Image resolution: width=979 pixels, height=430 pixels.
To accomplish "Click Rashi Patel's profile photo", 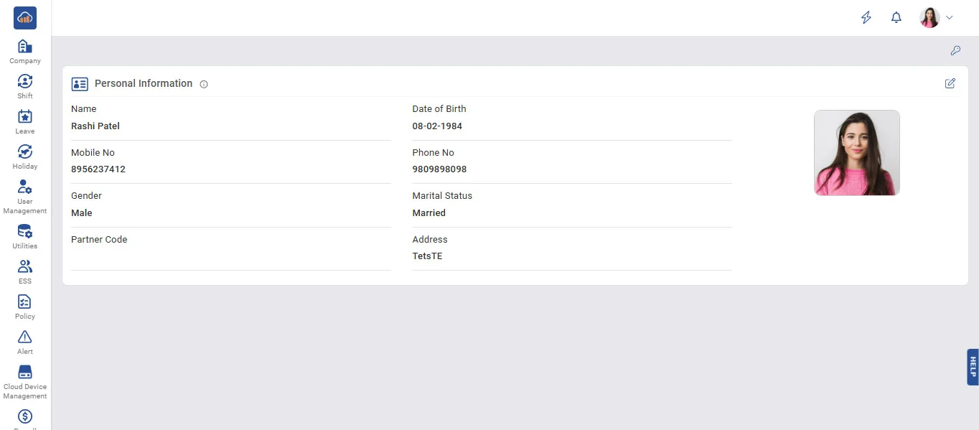I will [x=856, y=152].
